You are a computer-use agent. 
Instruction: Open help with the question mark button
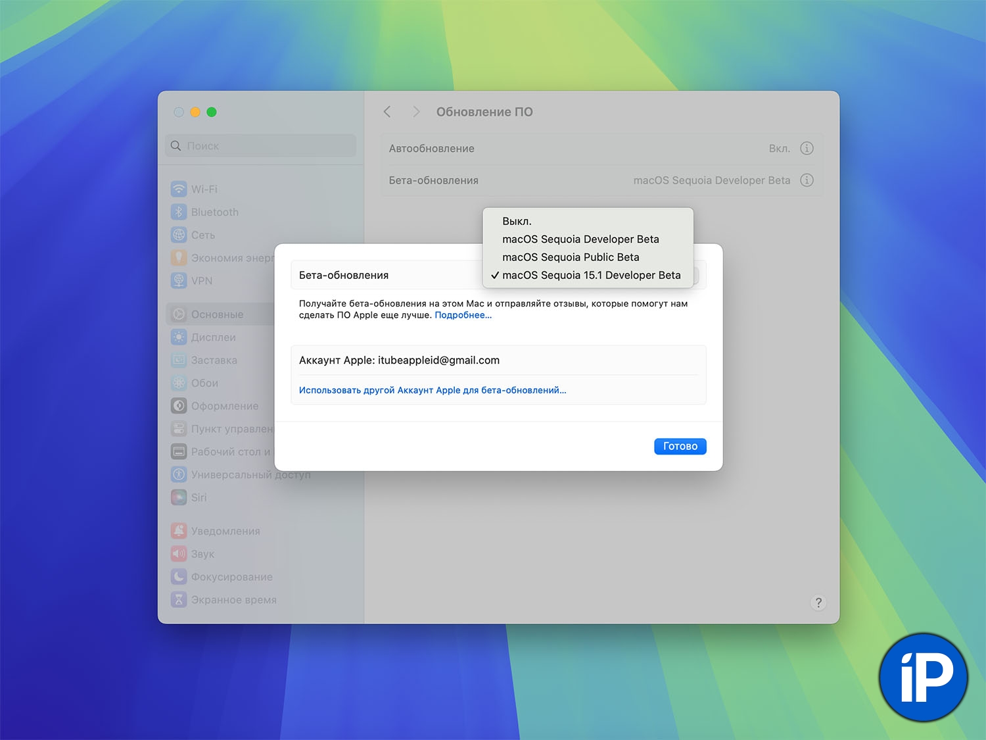pyautogui.click(x=818, y=603)
